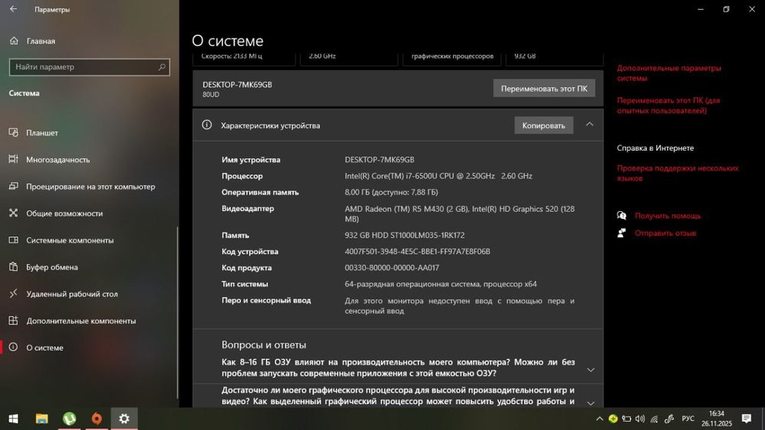This screenshot has width=765, height=430.
Task: Open the notification center icon
Action: [747, 419]
